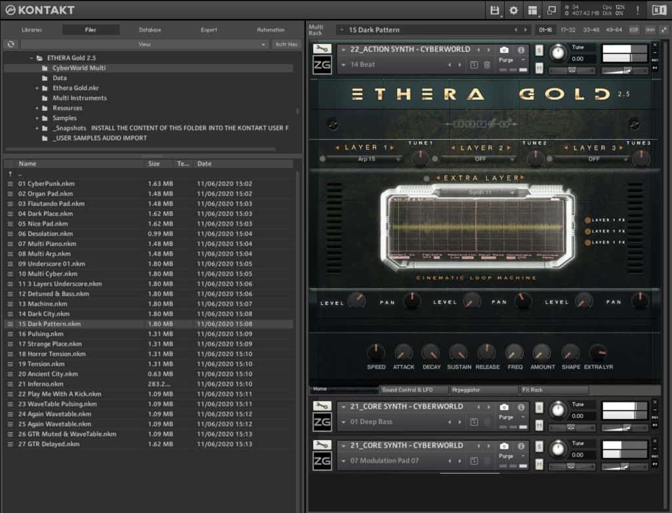Toggle Mute on 14 Beat instrument

point(539,68)
